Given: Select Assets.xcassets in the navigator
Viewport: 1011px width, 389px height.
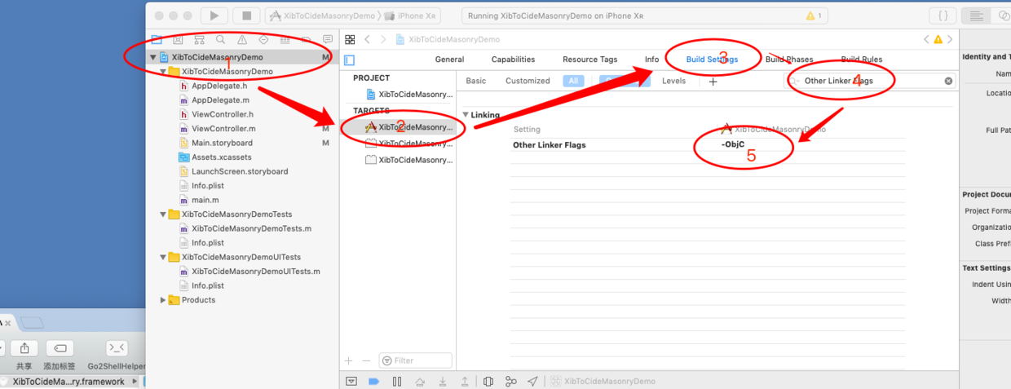Looking at the screenshot, I should coord(221,157).
